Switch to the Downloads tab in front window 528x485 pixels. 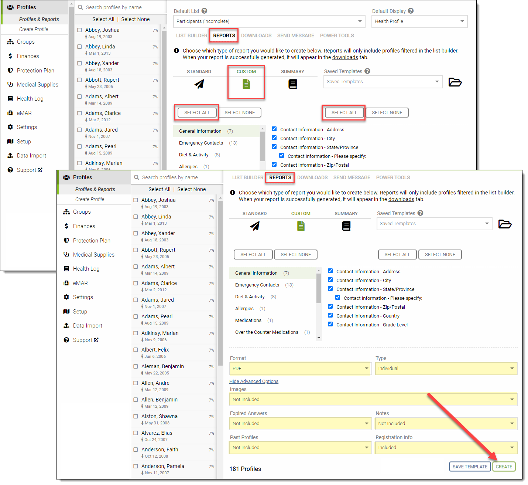click(312, 177)
